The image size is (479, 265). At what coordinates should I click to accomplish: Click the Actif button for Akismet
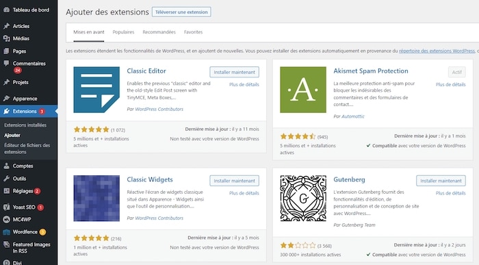(457, 72)
